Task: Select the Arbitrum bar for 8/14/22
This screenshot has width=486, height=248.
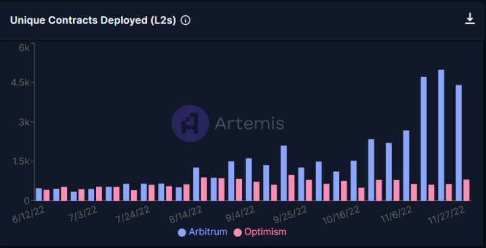Action: tap(196, 184)
